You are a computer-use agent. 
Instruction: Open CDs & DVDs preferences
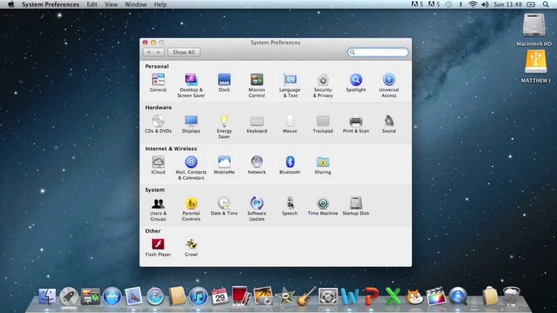click(x=158, y=124)
